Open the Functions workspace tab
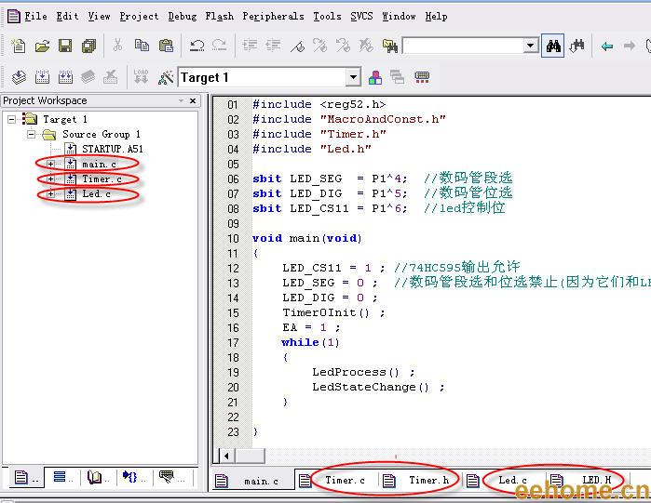The width and height of the screenshot is (651, 503). point(134,478)
